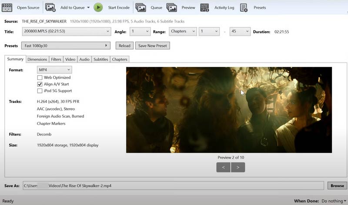Click Save New Preset button
Screen dimensions: 348x205
pyautogui.click(x=153, y=46)
